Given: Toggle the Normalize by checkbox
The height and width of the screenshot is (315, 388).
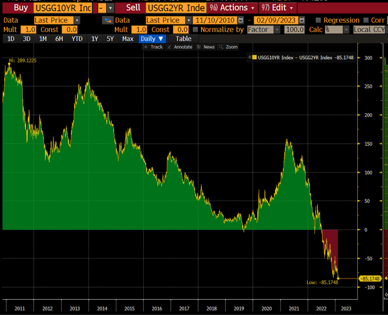Looking at the screenshot, I should (195, 30).
